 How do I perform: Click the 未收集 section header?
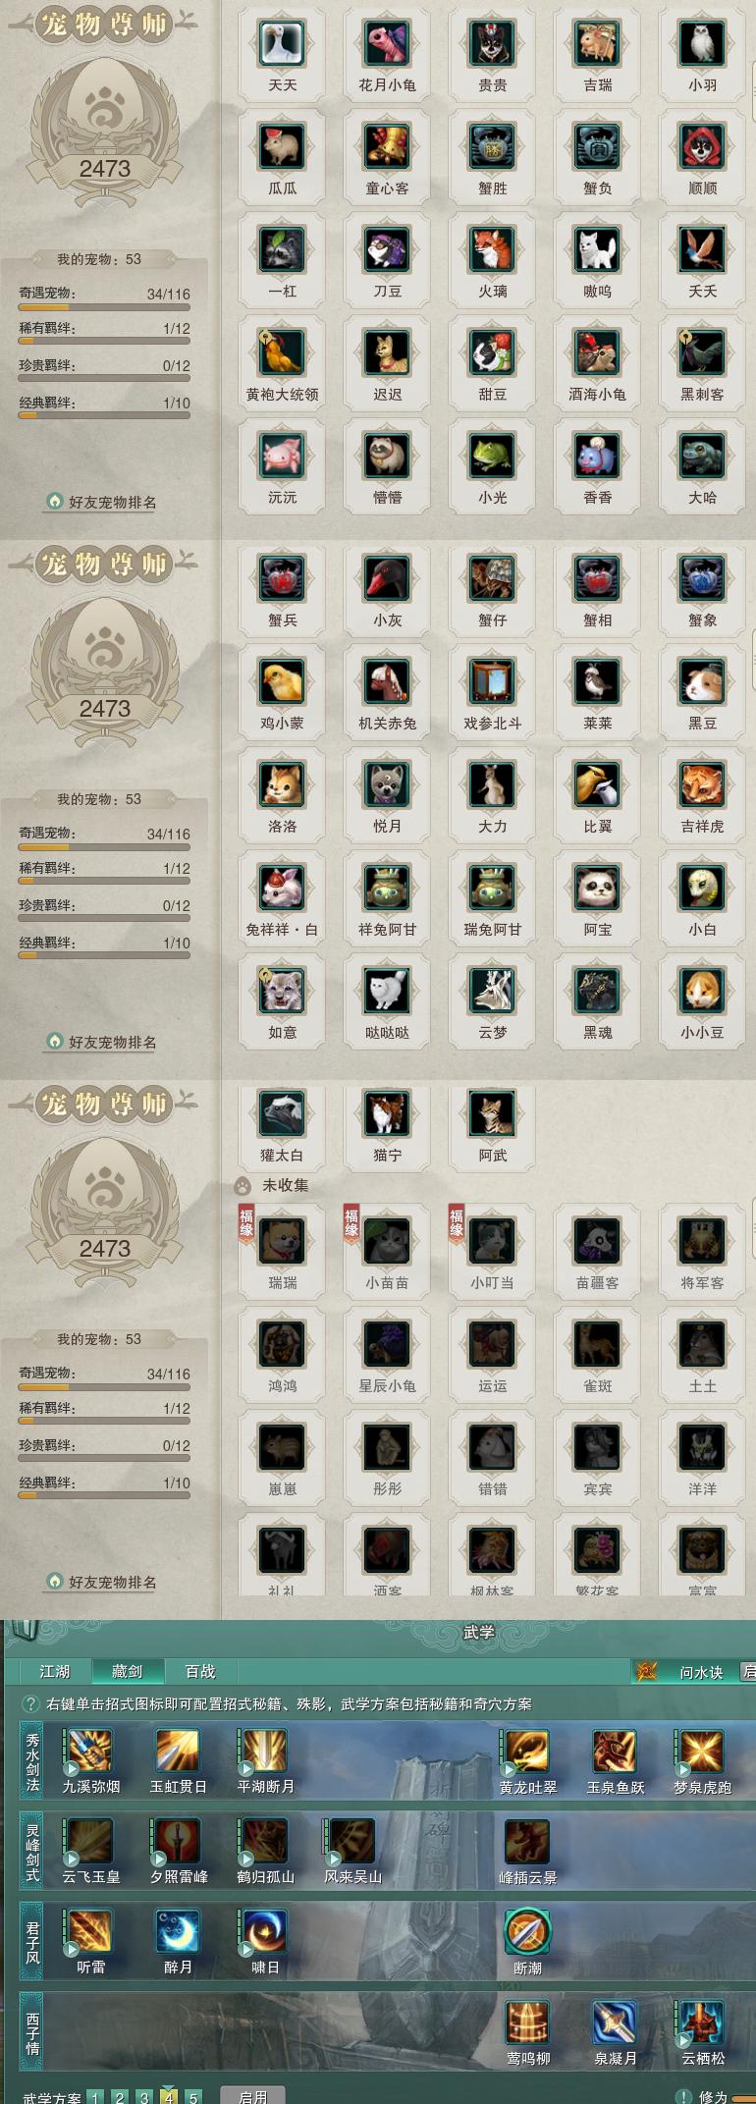tap(285, 1185)
